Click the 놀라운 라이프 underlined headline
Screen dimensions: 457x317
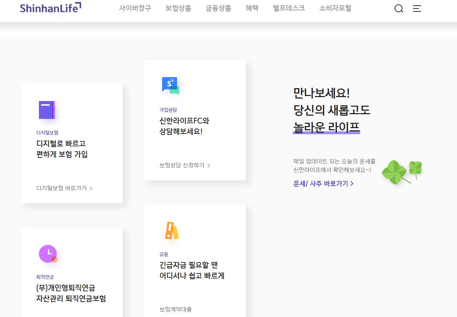[x=326, y=127]
